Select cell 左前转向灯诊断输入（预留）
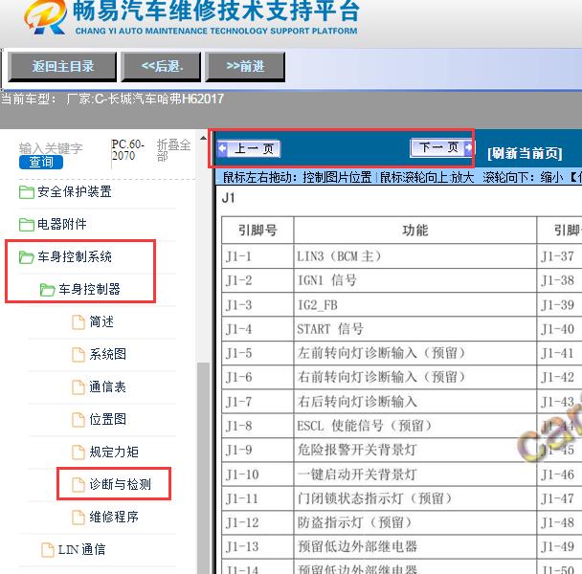The height and width of the screenshot is (574, 582). click(415, 353)
